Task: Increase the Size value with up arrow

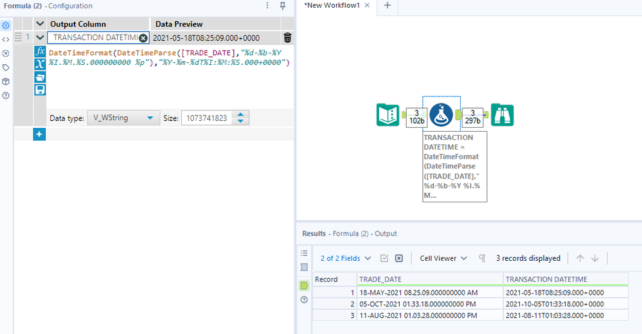Action: (241, 114)
